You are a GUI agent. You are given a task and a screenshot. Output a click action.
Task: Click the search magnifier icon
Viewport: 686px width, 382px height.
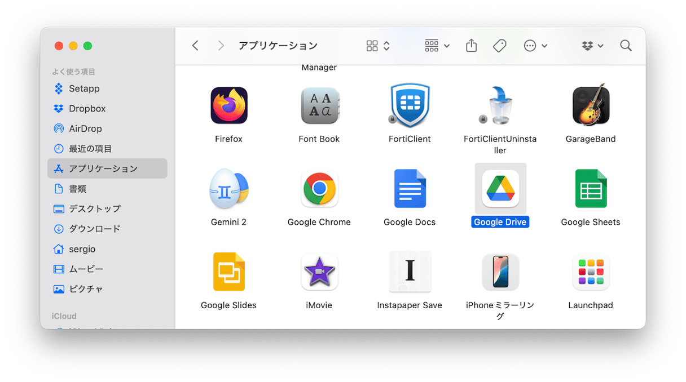[x=626, y=46]
